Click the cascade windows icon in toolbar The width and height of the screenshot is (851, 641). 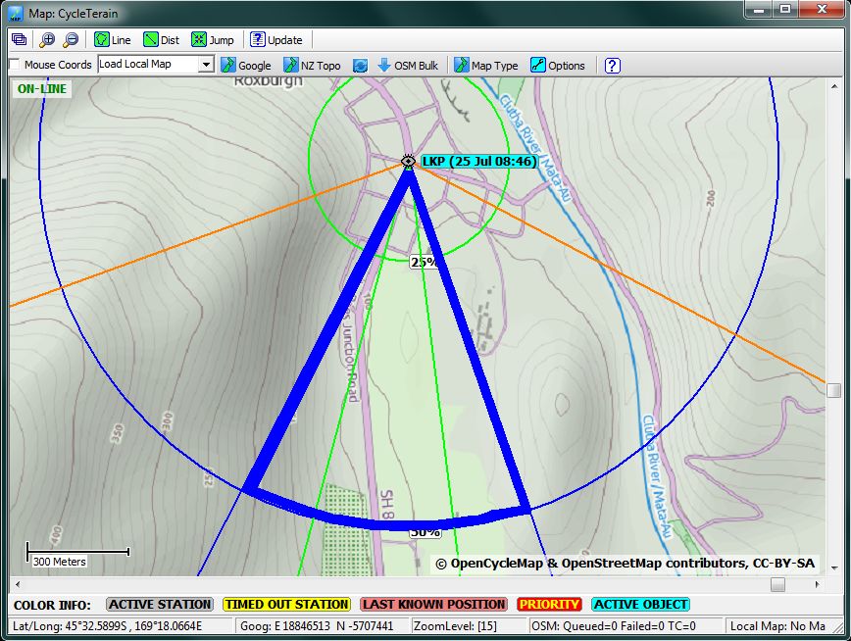point(19,39)
